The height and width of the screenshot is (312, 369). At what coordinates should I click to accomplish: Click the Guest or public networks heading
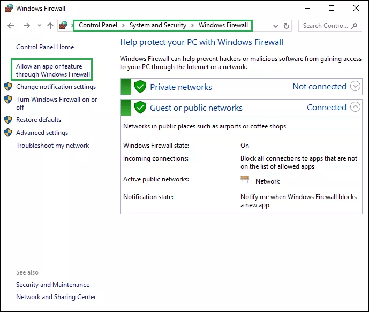point(196,108)
